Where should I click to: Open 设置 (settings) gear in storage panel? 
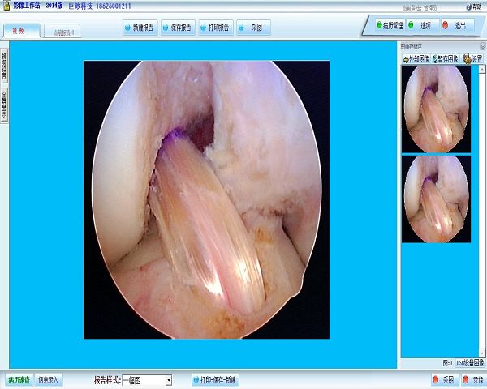(x=472, y=58)
